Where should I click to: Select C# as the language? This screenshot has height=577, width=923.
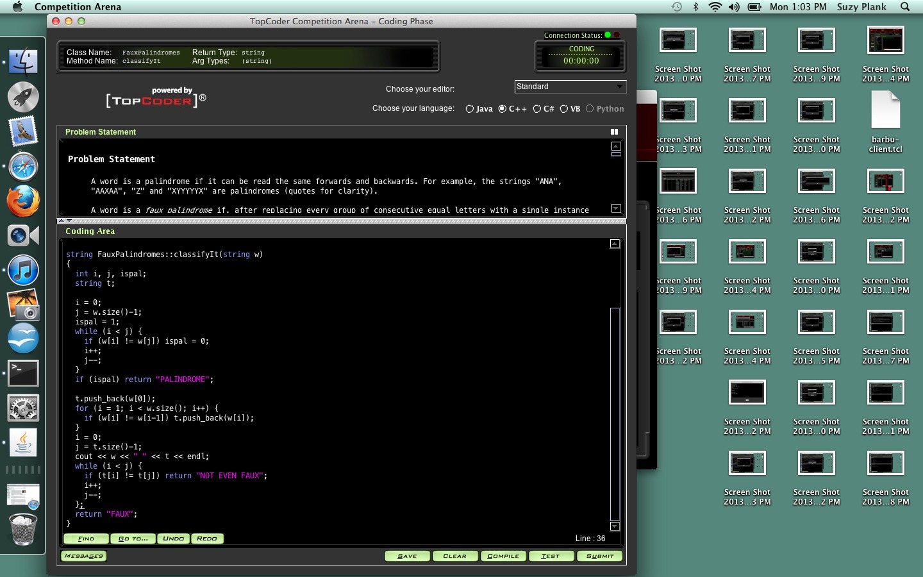tap(537, 109)
